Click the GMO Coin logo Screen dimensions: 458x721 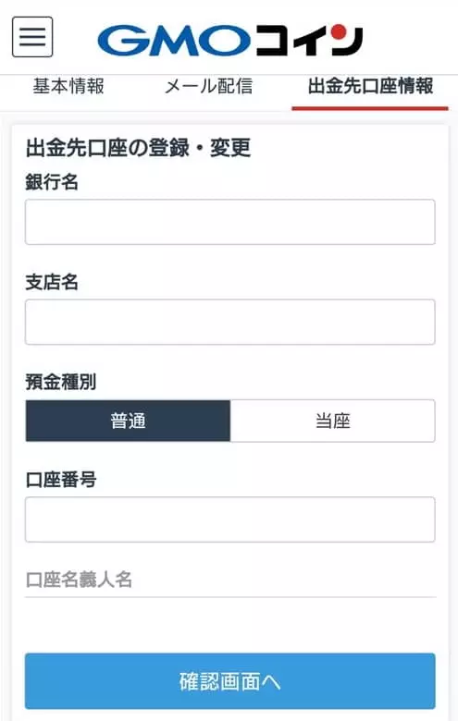[230, 39]
